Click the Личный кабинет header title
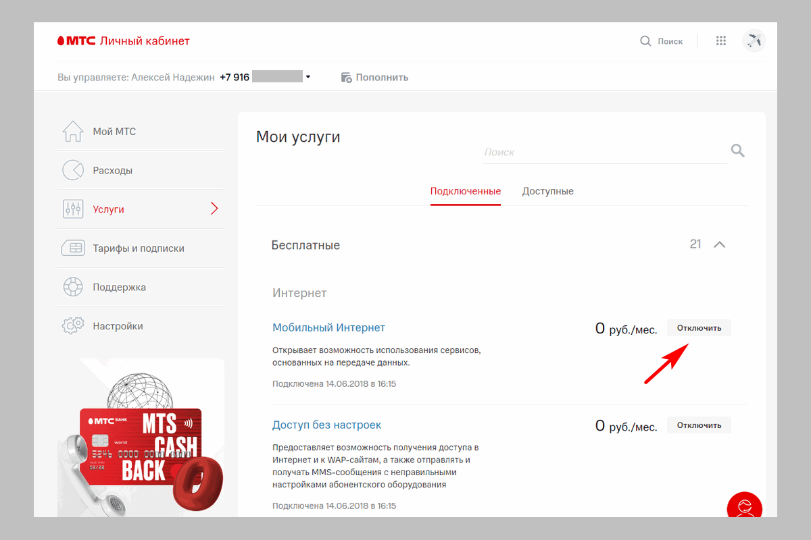 coord(145,41)
